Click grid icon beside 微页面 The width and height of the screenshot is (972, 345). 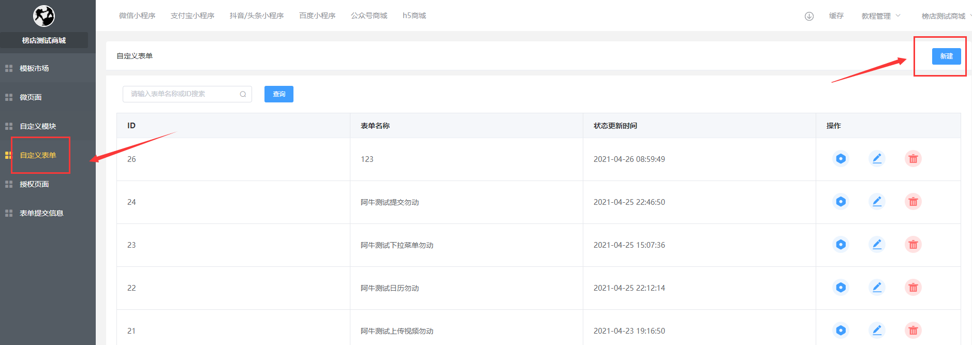pos(9,97)
